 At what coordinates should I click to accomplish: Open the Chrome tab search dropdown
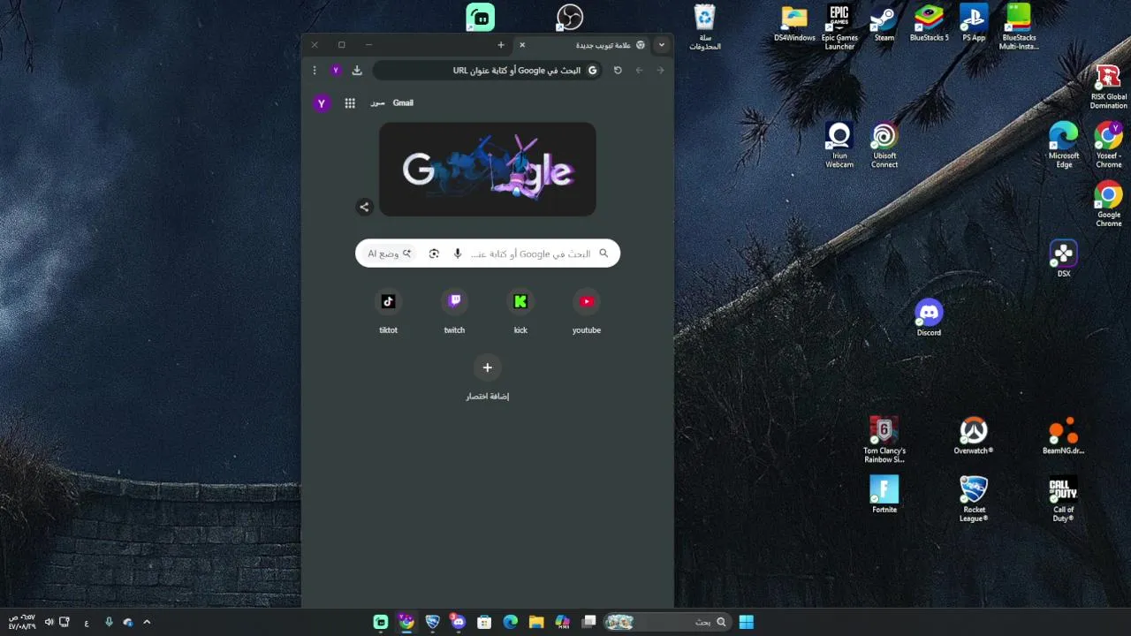tap(661, 45)
